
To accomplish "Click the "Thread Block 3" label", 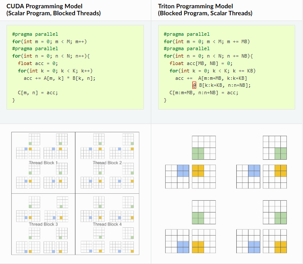I will (x=43, y=224).
